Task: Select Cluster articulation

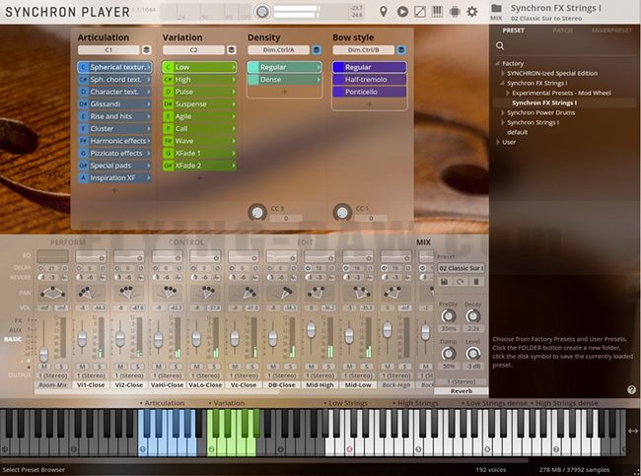Action: [114, 129]
